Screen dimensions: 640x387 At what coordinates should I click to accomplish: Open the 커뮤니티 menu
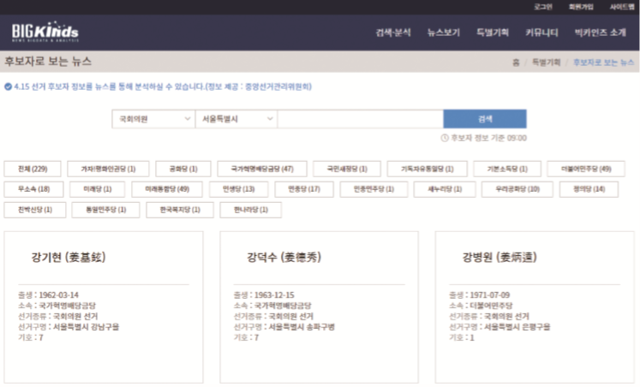(541, 33)
